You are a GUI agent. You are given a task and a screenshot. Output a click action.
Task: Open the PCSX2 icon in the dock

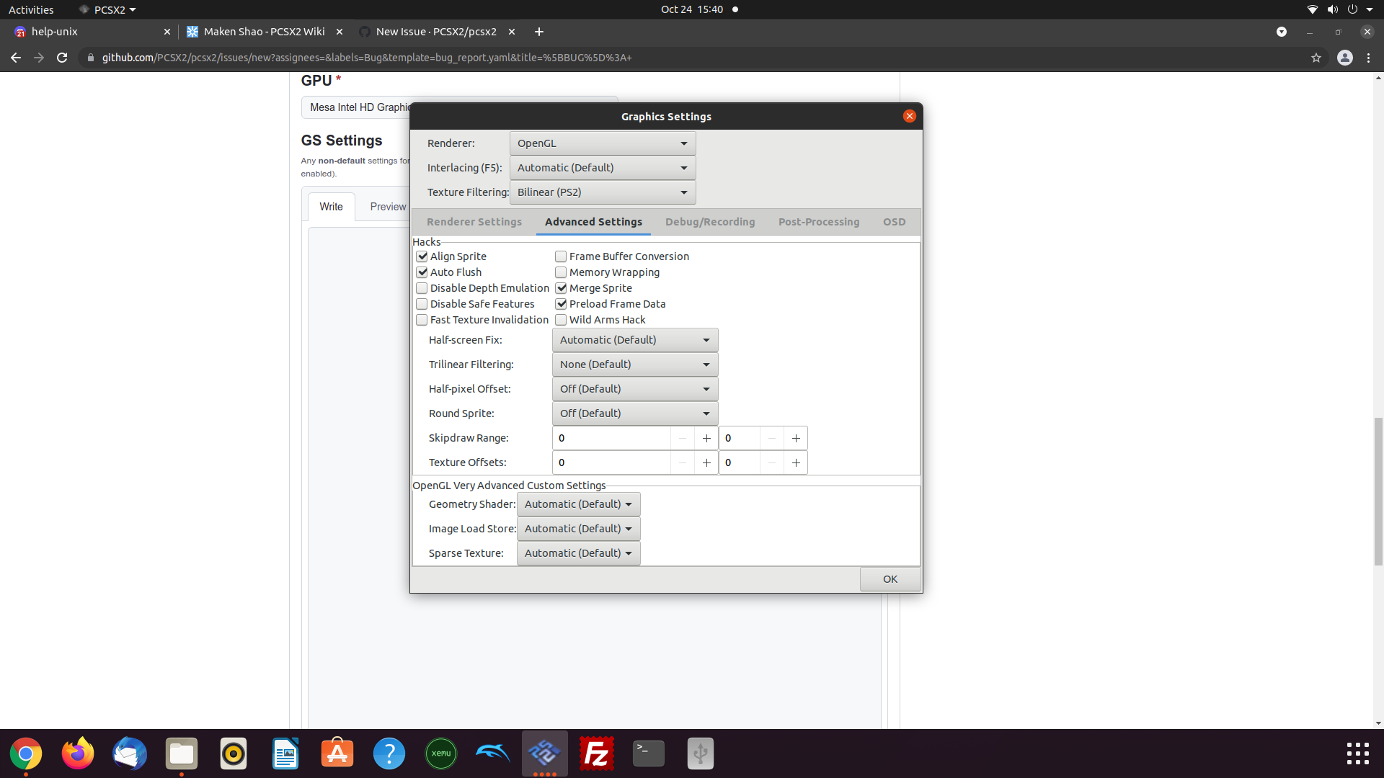coord(544,754)
